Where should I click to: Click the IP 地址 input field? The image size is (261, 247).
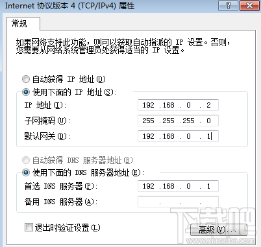pyautogui.click(x=178, y=105)
